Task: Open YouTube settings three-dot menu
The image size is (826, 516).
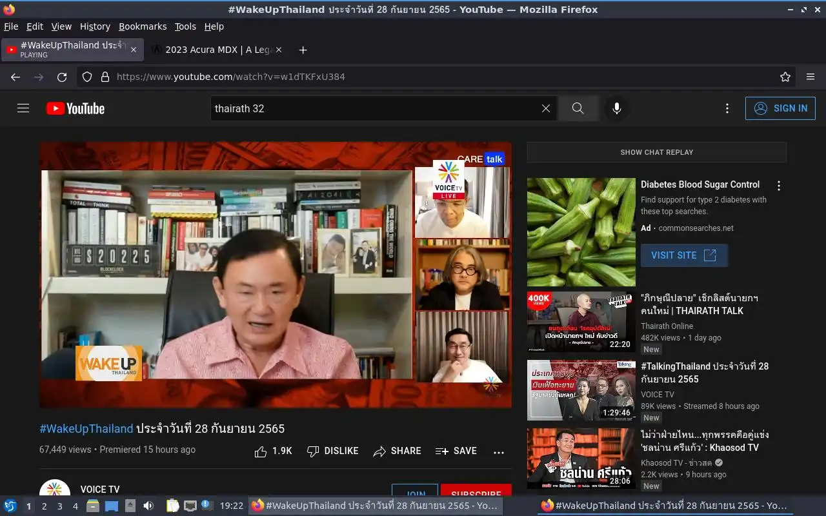Action: tap(727, 108)
